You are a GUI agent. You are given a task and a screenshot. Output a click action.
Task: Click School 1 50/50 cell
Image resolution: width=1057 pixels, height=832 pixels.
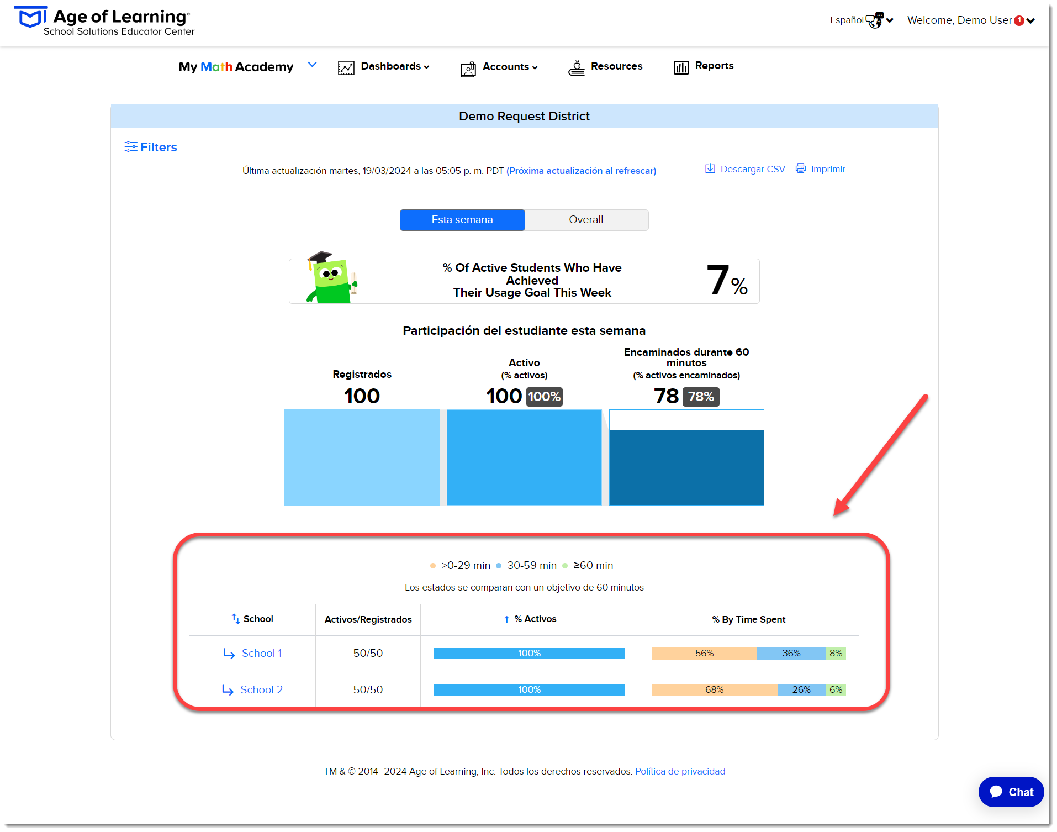click(x=368, y=654)
